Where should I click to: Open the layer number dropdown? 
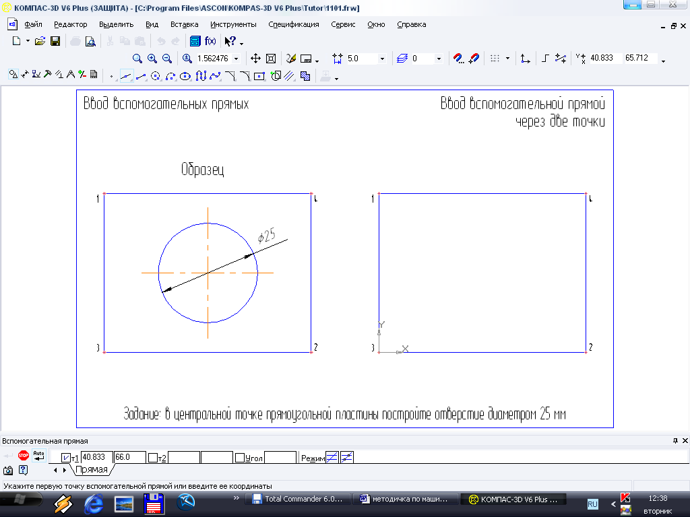pyautogui.click(x=438, y=59)
